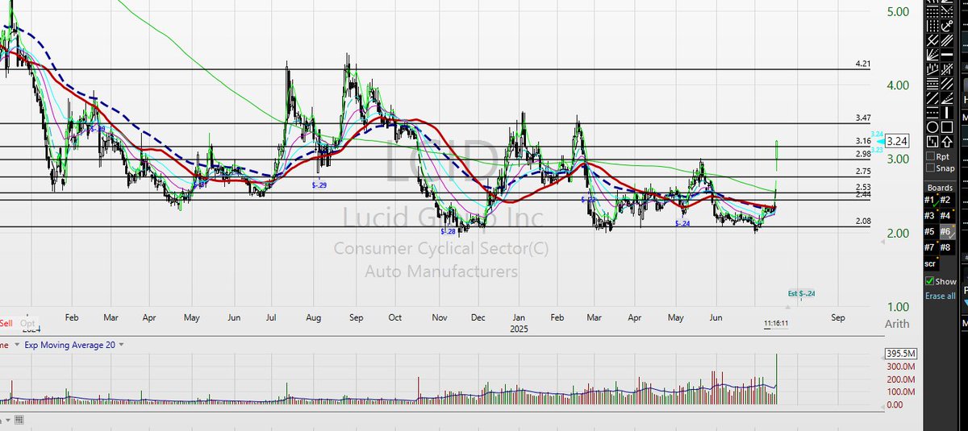The height and width of the screenshot is (431, 968).
Task: Click the Est $-.24 earnings estimate marker
Action: [801, 293]
